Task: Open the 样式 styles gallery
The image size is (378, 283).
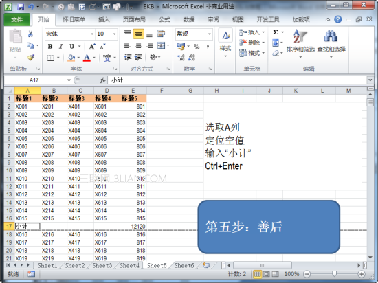Action: (225, 43)
